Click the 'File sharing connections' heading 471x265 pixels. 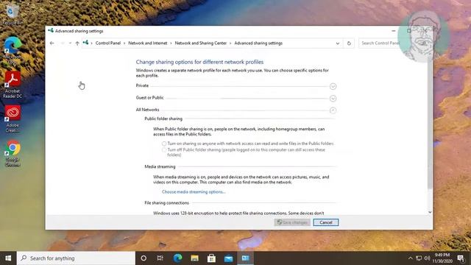tap(167, 203)
